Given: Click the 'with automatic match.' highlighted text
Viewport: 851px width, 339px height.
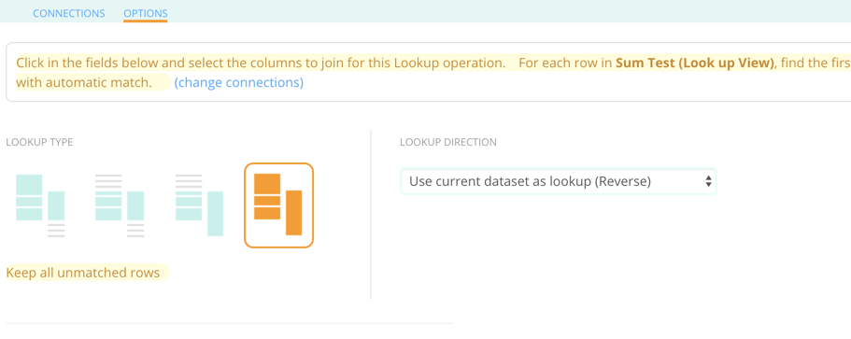Looking at the screenshot, I should pos(84,83).
